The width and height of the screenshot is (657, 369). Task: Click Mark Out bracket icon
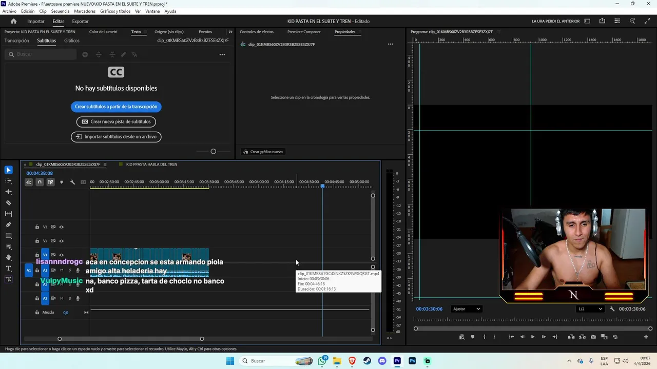point(494,337)
